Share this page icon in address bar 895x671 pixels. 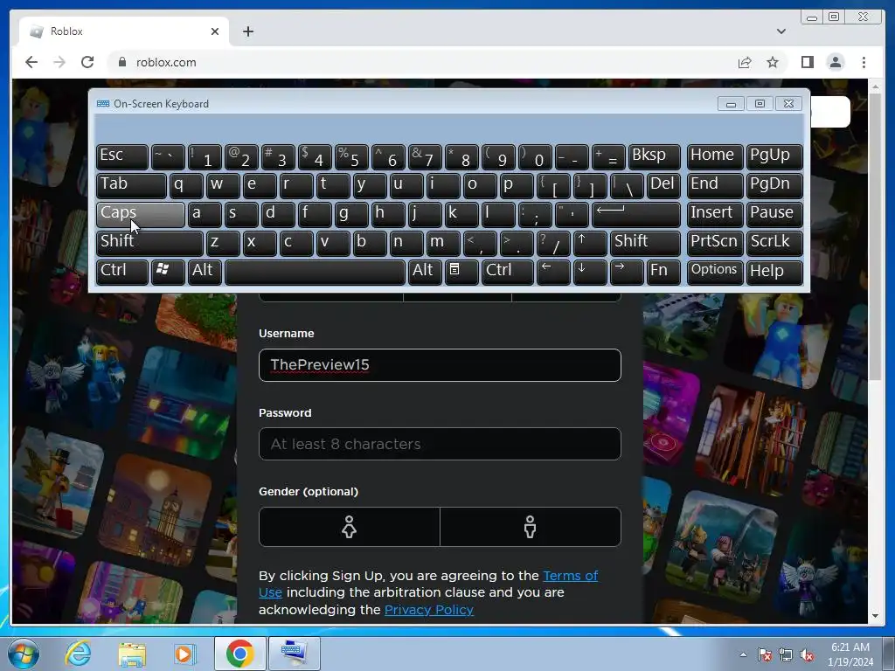[x=745, y=62]
